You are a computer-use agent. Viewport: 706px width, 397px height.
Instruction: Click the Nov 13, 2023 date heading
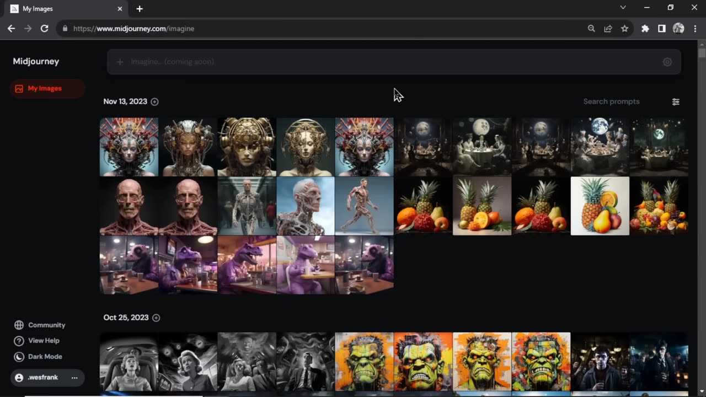(125, 101)
